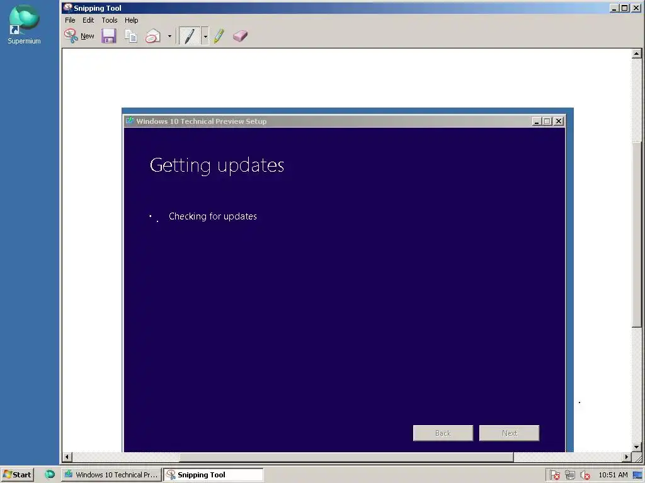Open the Tools menu
Screen dimensions: 645x483
point(110,20)
